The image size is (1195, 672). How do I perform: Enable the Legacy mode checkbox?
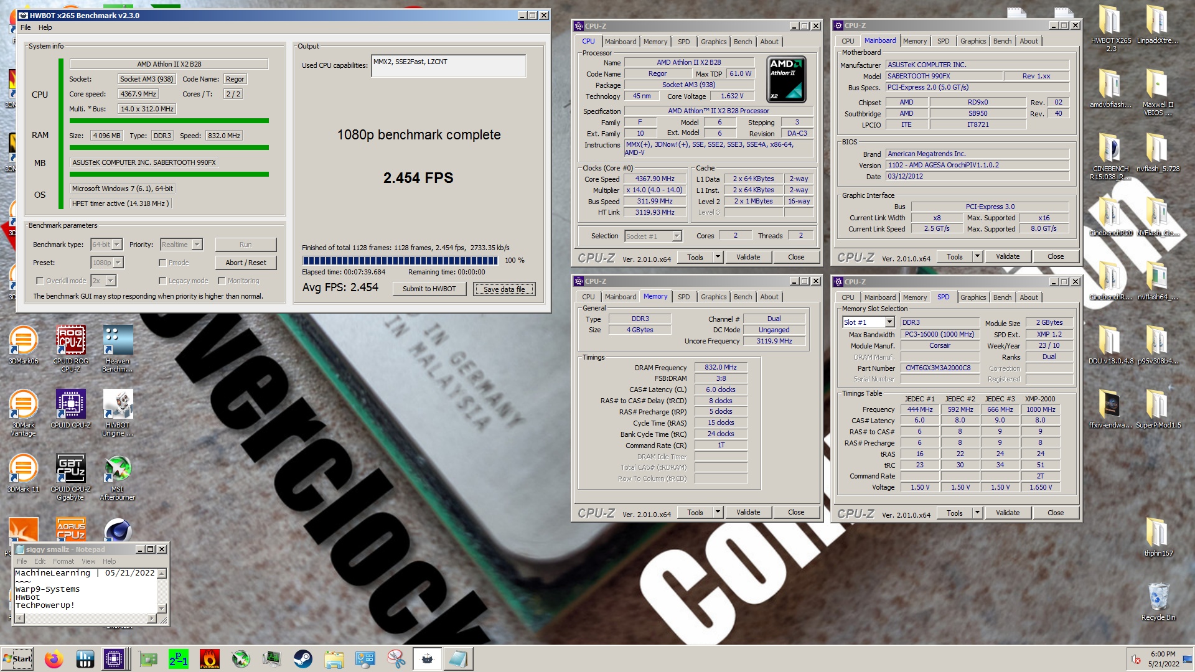[x=162, y=281]
